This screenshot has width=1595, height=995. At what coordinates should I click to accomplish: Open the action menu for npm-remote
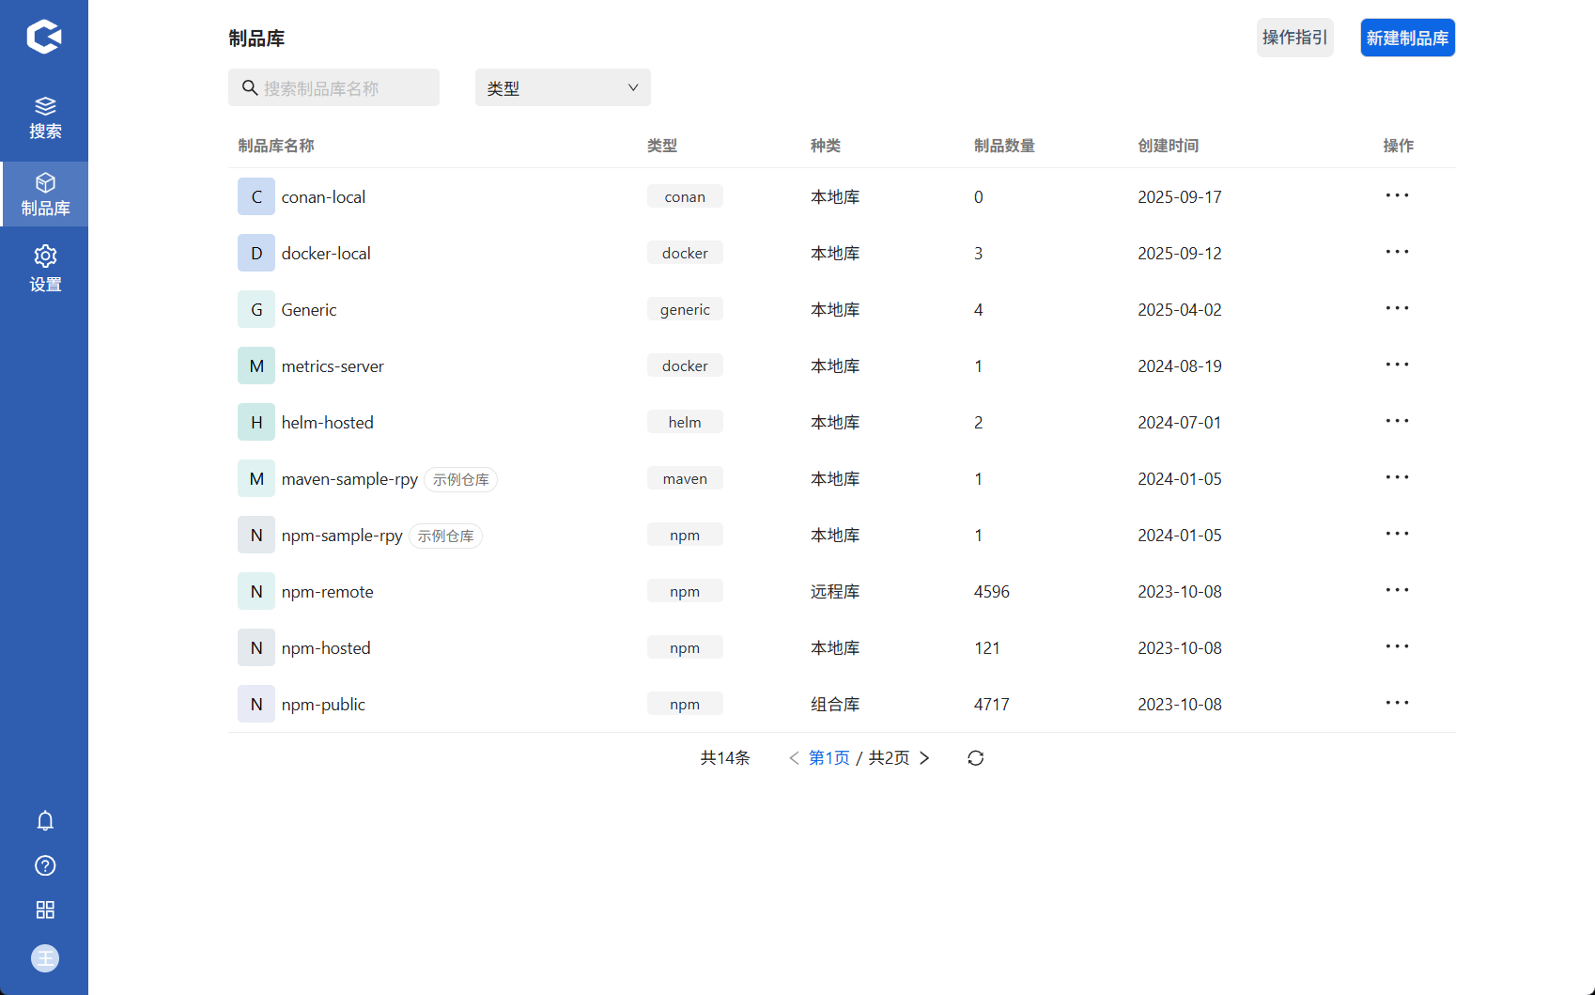1397,590
